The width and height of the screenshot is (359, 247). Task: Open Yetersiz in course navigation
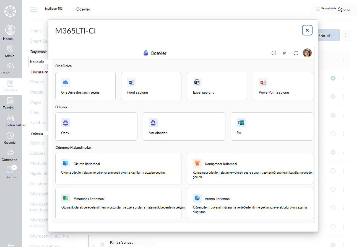coord(37,133)
